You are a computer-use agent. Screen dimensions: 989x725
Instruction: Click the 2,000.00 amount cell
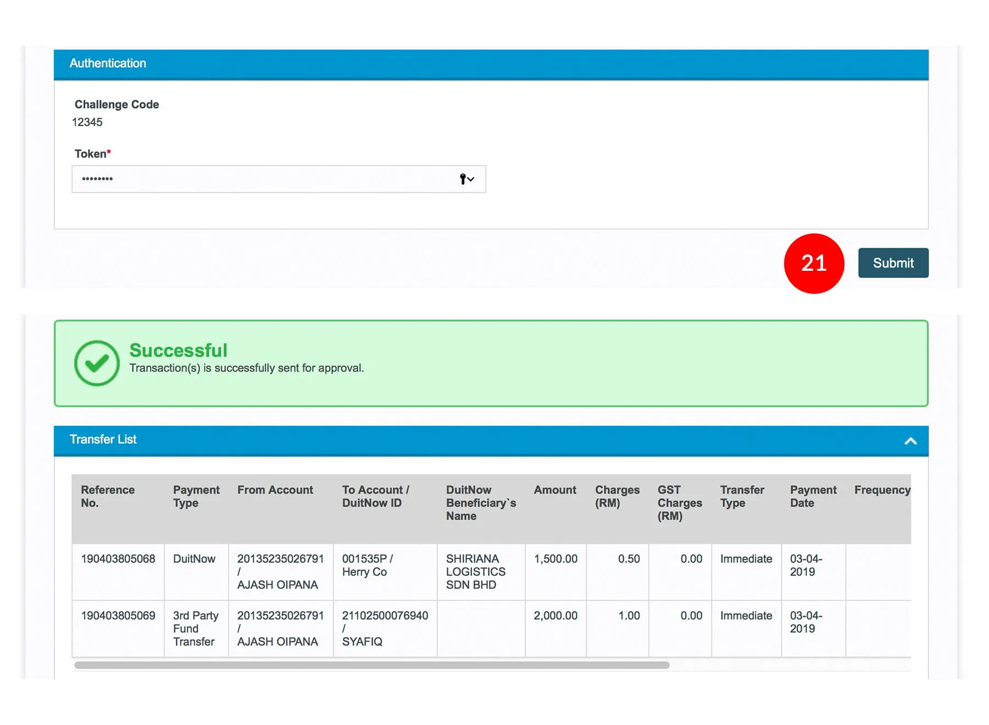[555, 616]
